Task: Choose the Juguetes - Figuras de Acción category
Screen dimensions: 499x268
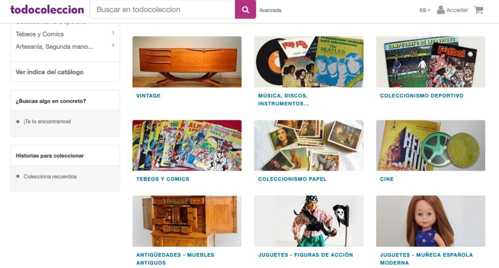Action: point(305,255)
